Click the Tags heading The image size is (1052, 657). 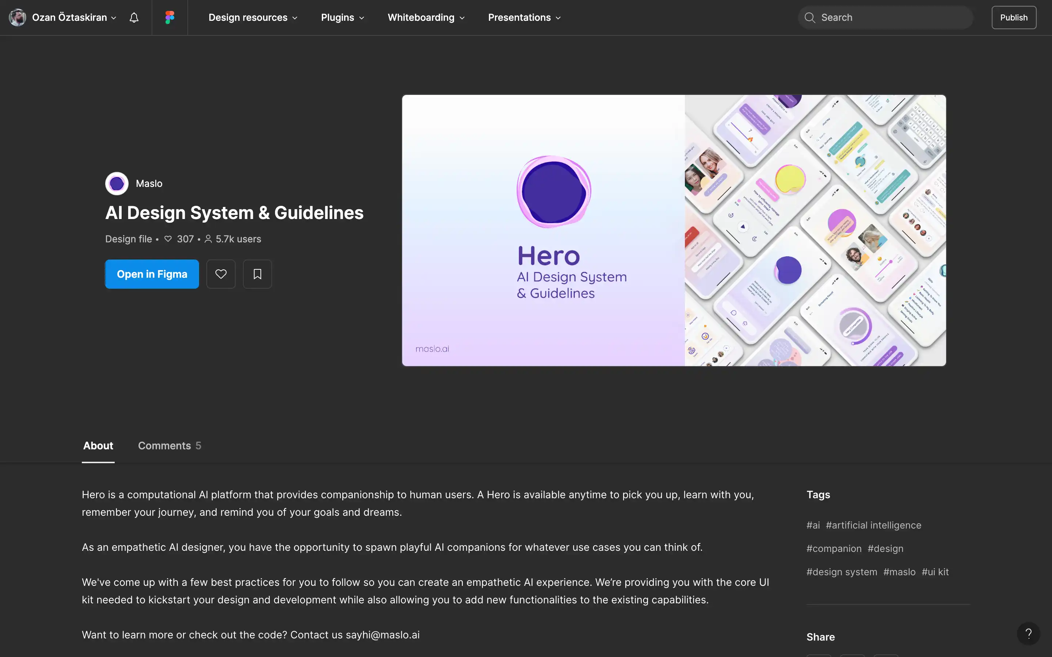(x=818, y=495)
